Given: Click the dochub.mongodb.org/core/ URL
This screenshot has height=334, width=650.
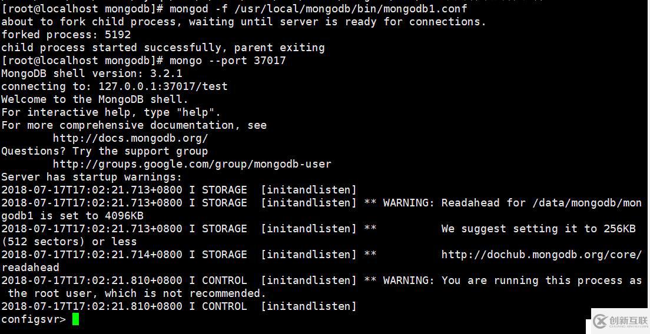Looking at the screenshot, I should click(541, 255).
